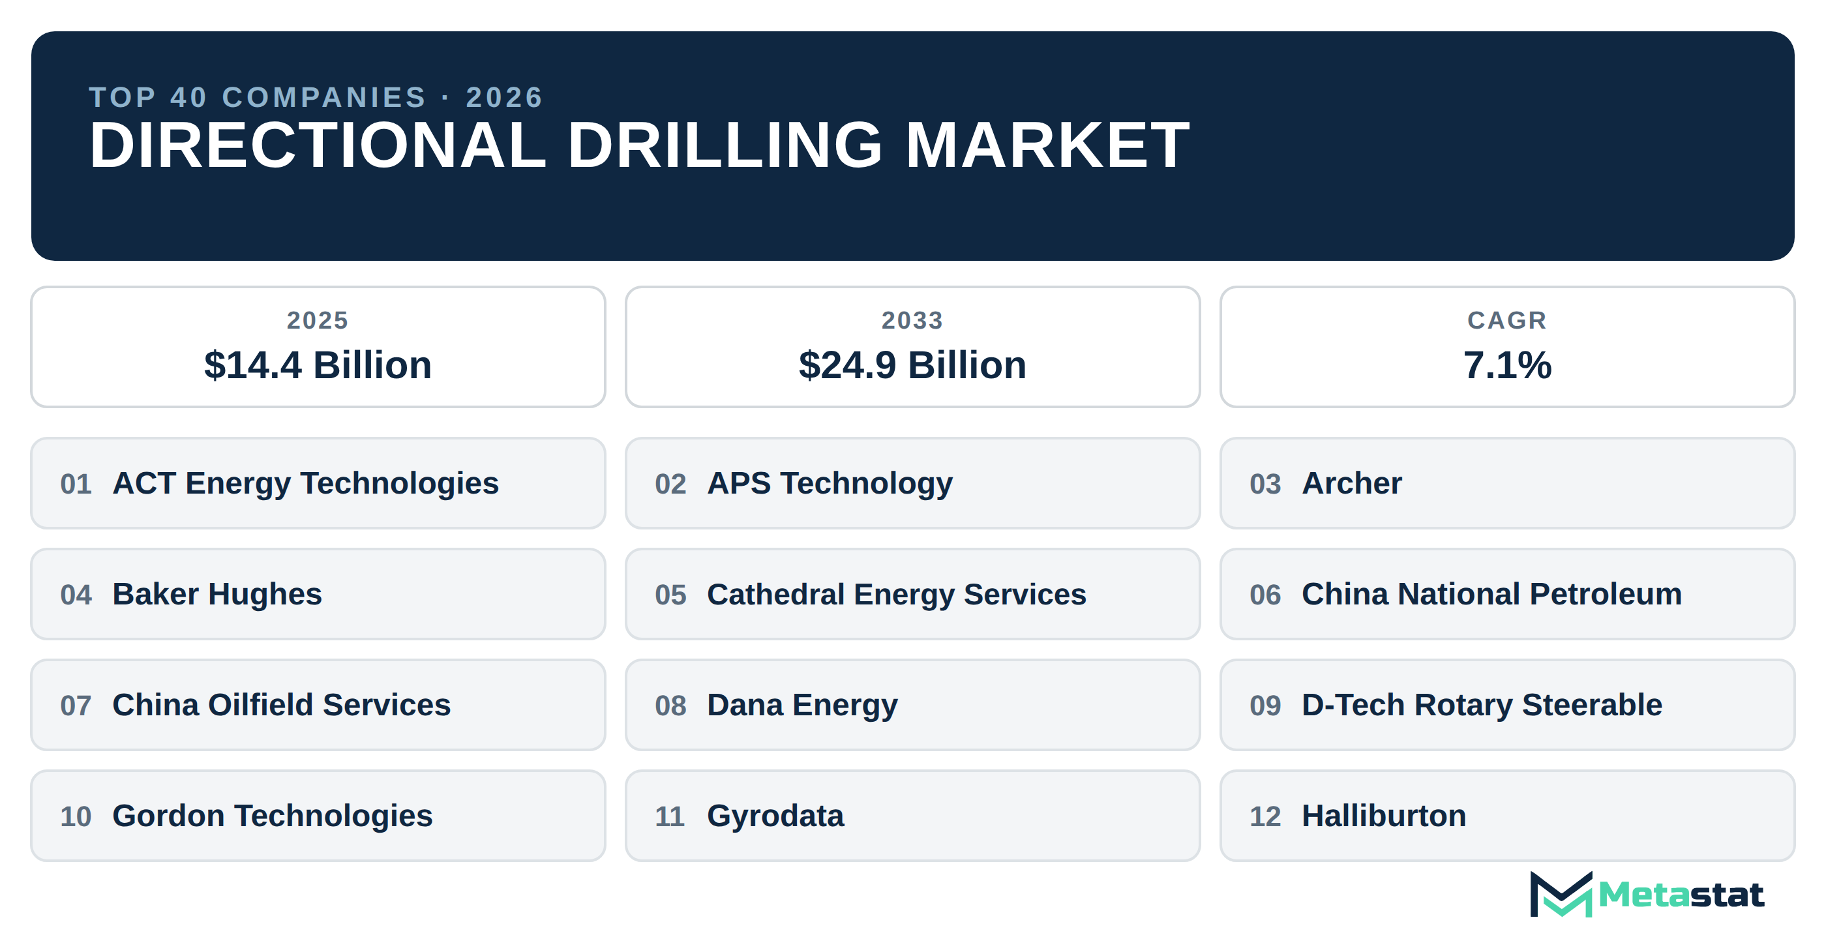Click the 2033 $24.9 Billion stat box

912,348
